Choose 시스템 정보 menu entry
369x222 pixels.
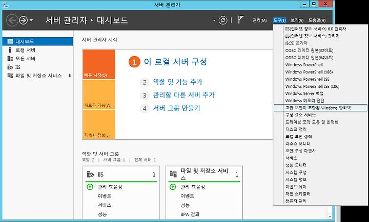320,180
